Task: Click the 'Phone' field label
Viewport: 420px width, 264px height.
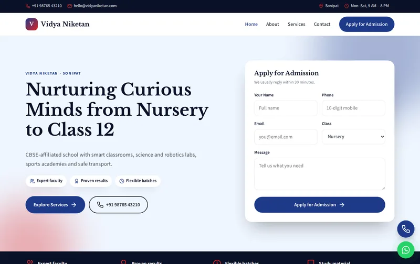Action: tap(328, 95)
